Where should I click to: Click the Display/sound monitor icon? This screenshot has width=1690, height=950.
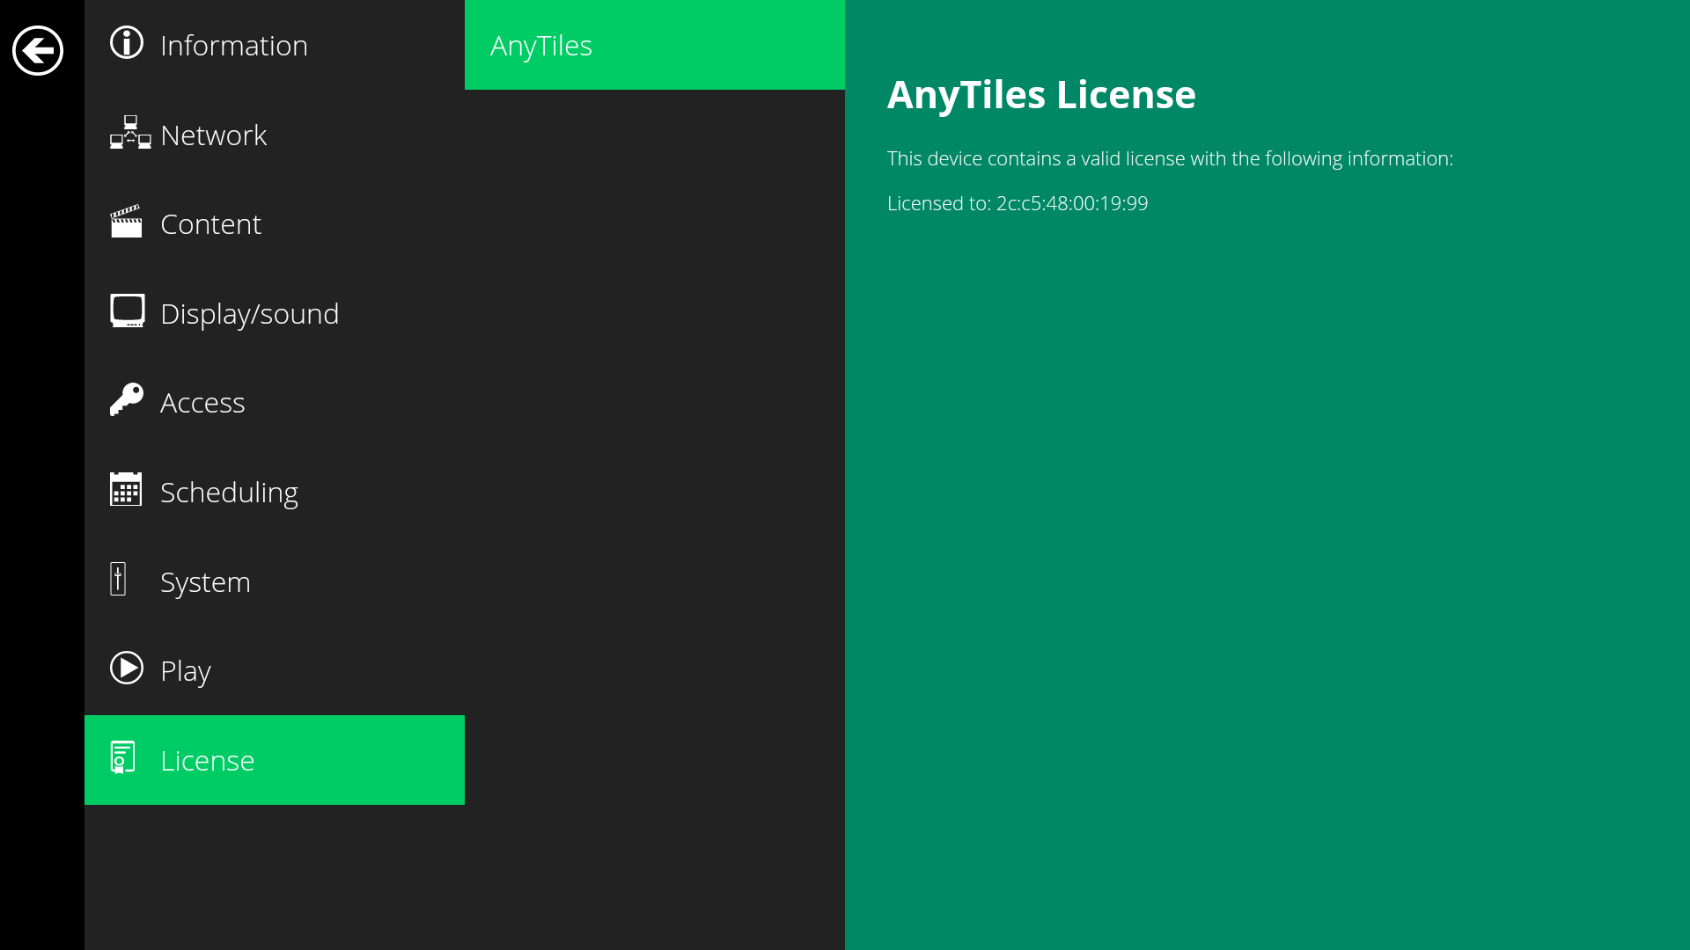(128, 311)
